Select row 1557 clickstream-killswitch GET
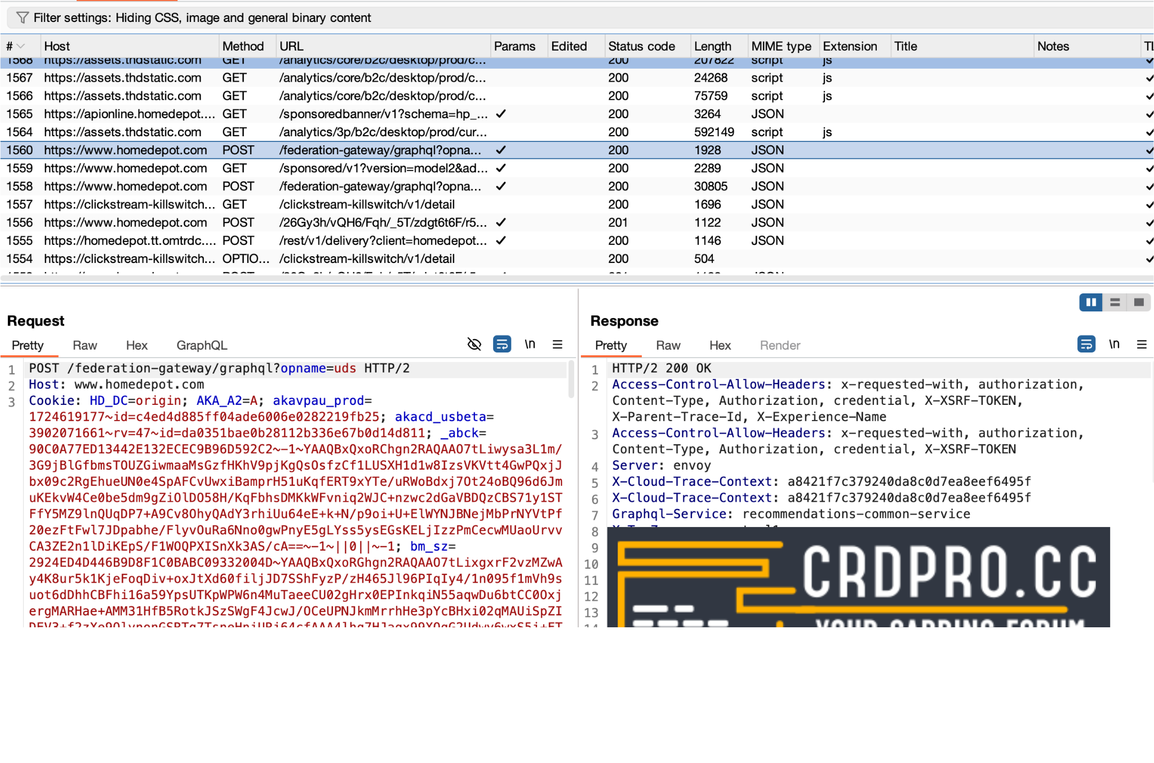Image resolution: width=1154 pixels, height=763 pixels. pyautogui.click(x=577, y=204)
